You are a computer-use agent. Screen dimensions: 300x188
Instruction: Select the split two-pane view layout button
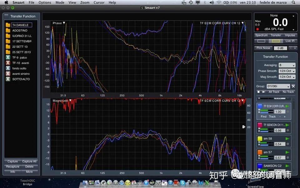pyautogui.click(x=276, y=41)
